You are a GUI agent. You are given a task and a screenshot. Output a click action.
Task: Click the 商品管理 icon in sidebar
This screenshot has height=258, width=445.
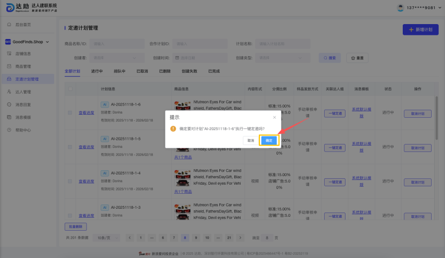[9, 66]
